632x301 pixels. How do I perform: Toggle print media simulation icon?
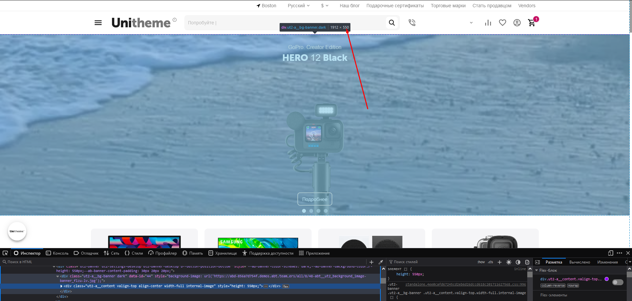[527, 262]
